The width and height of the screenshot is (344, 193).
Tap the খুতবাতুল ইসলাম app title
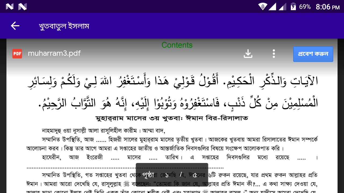64,26
